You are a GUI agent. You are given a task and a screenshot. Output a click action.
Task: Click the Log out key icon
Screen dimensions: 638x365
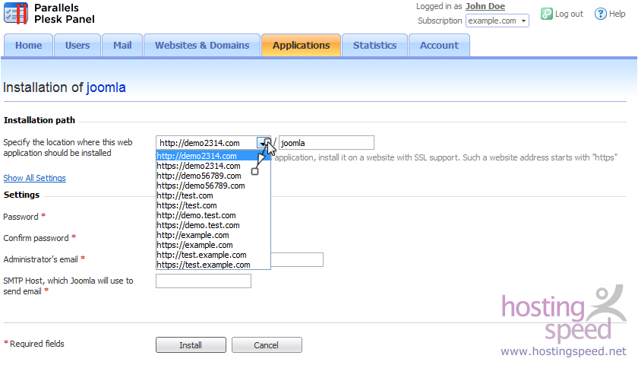pyautogui.click(x=546, y=14)
